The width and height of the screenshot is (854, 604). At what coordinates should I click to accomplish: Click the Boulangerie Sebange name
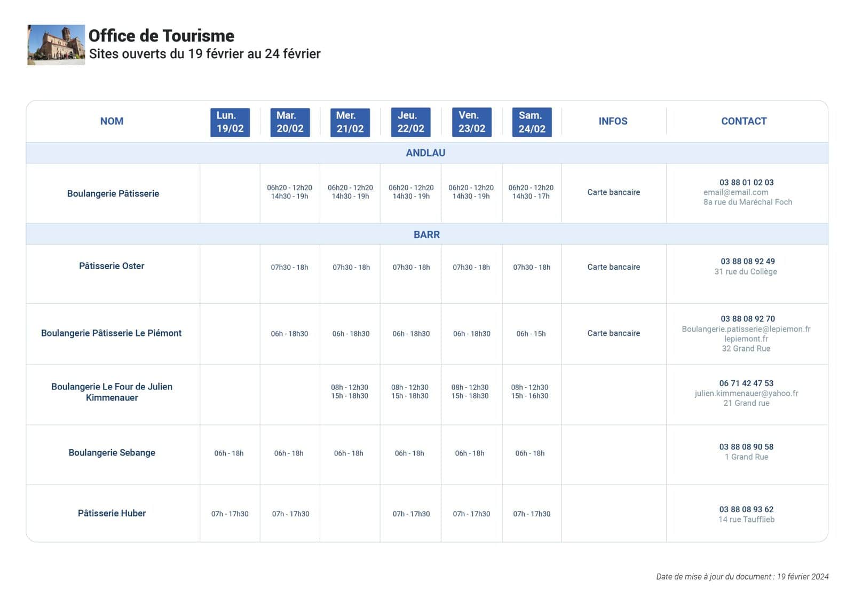112,452
